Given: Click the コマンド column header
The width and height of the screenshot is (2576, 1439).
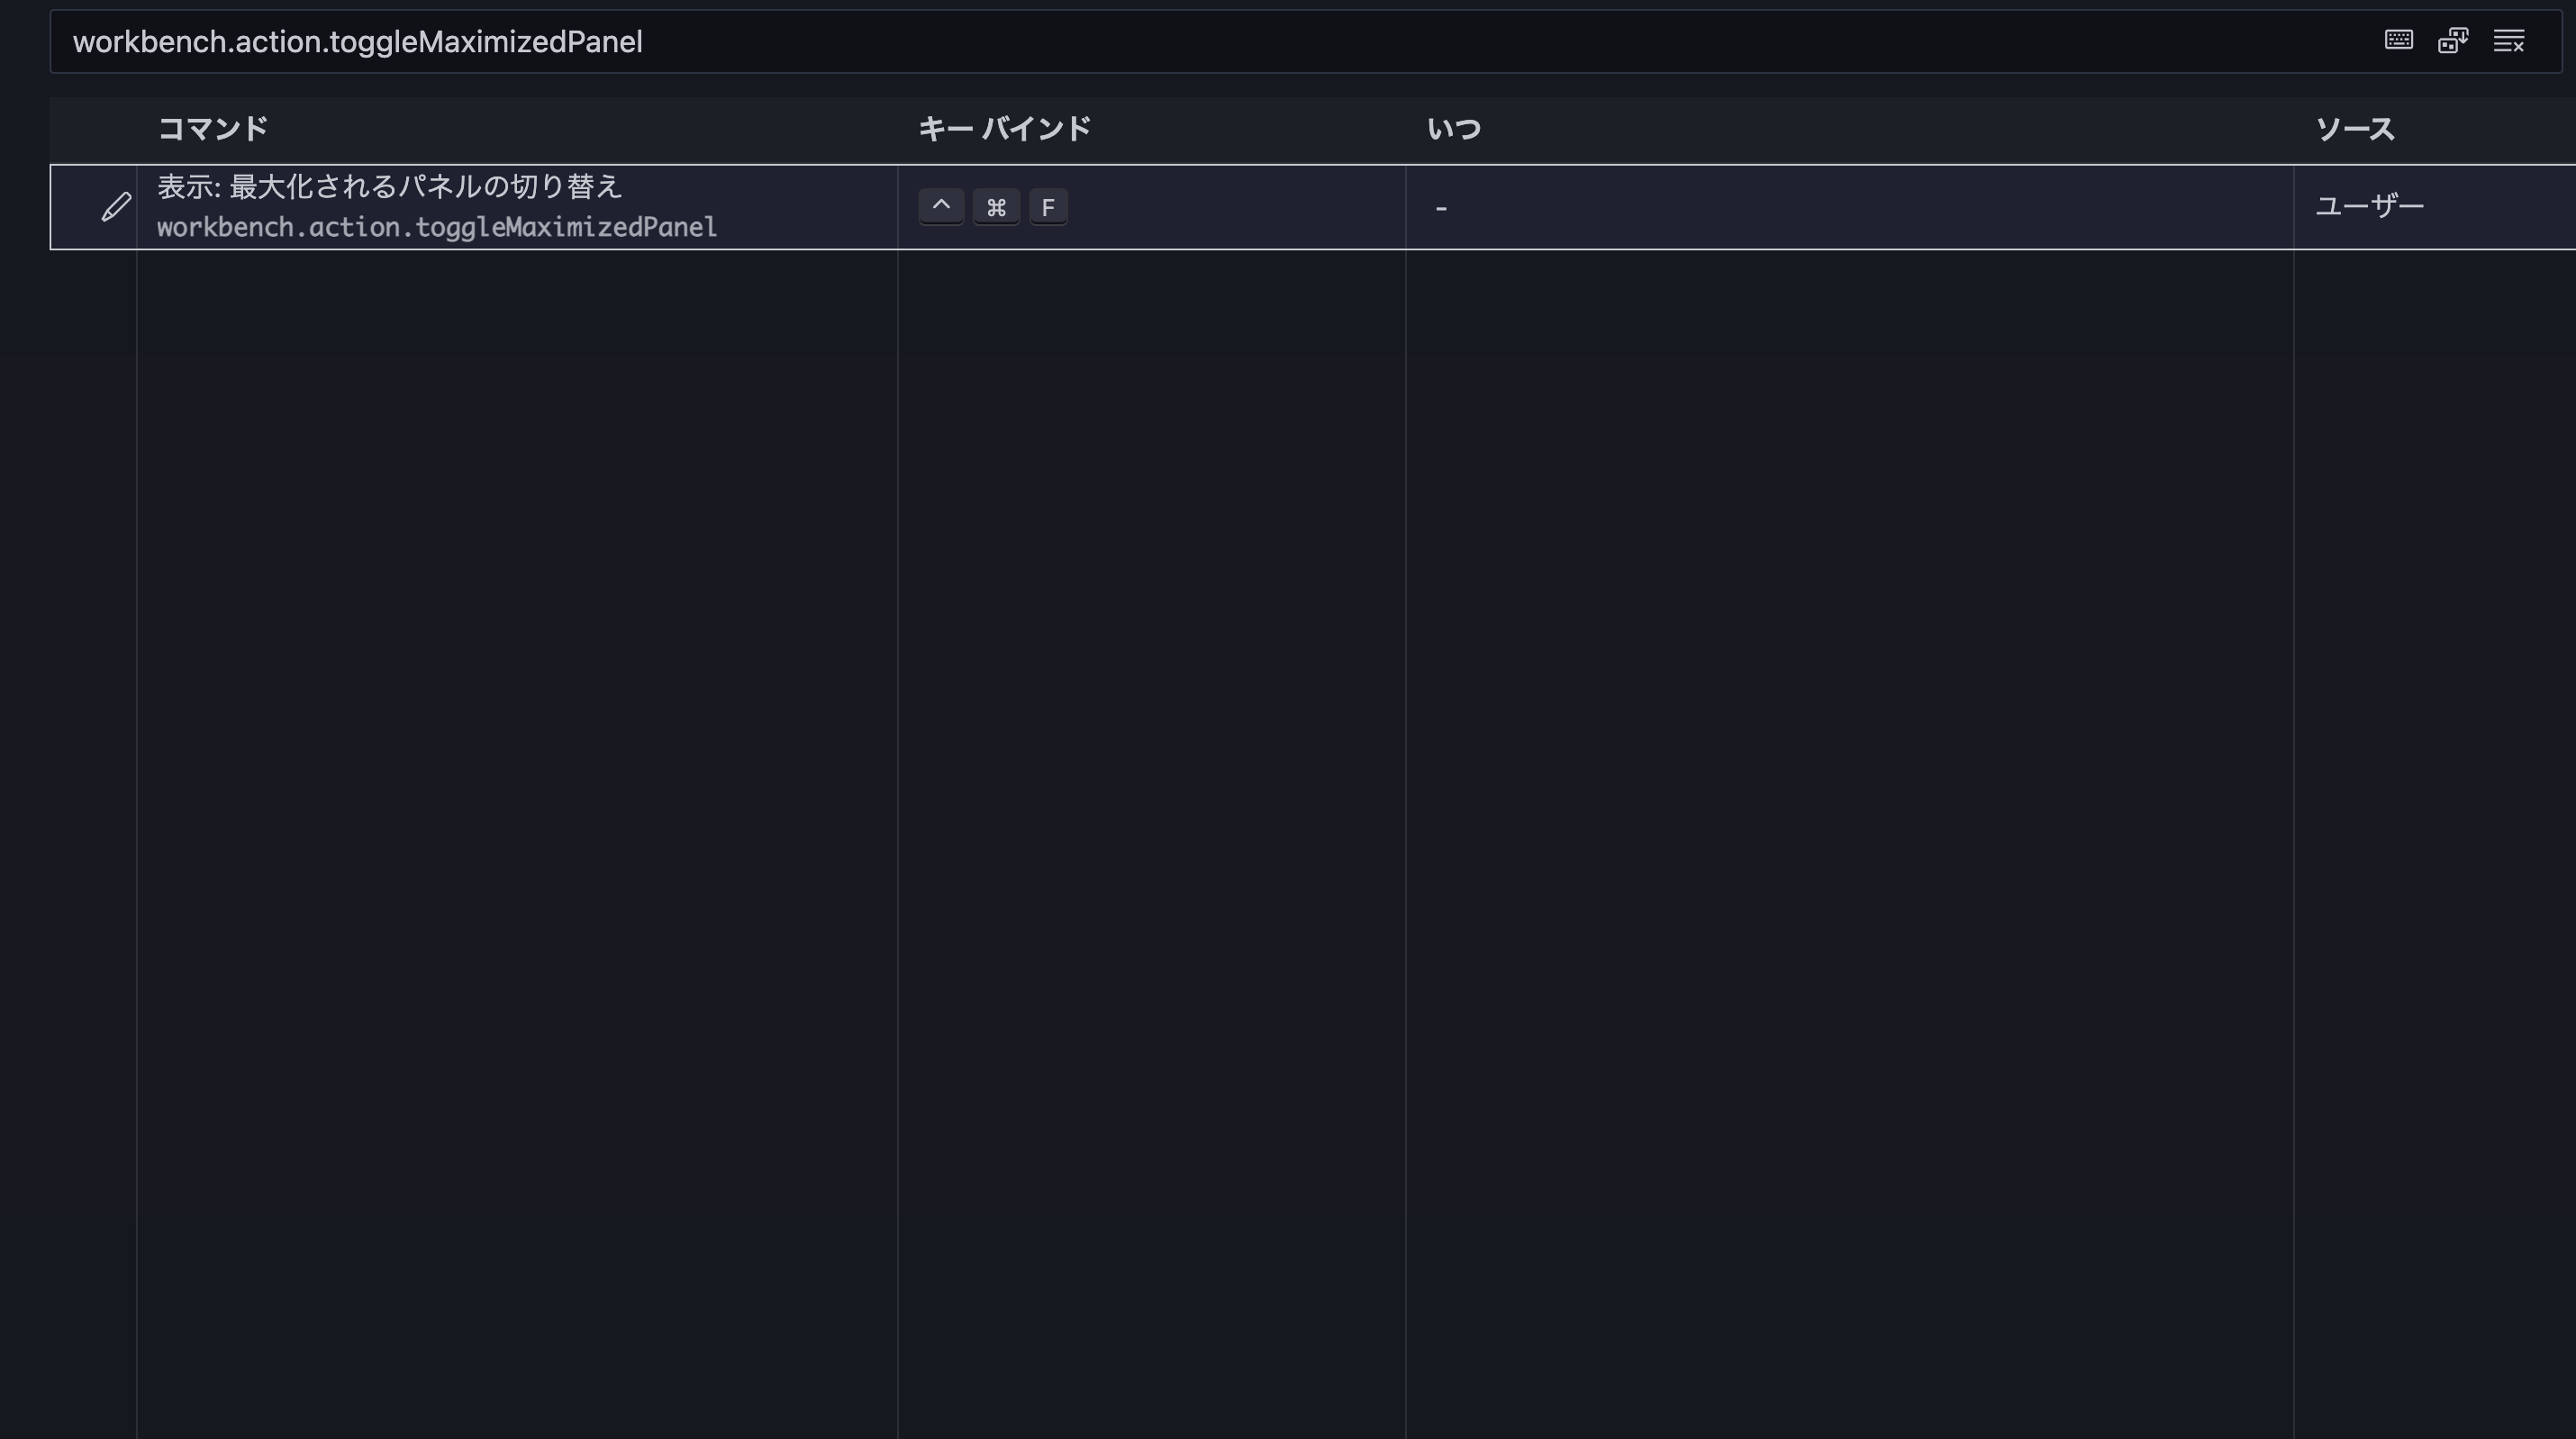Looking at the screenshot, I should click(x=213, y=129).
